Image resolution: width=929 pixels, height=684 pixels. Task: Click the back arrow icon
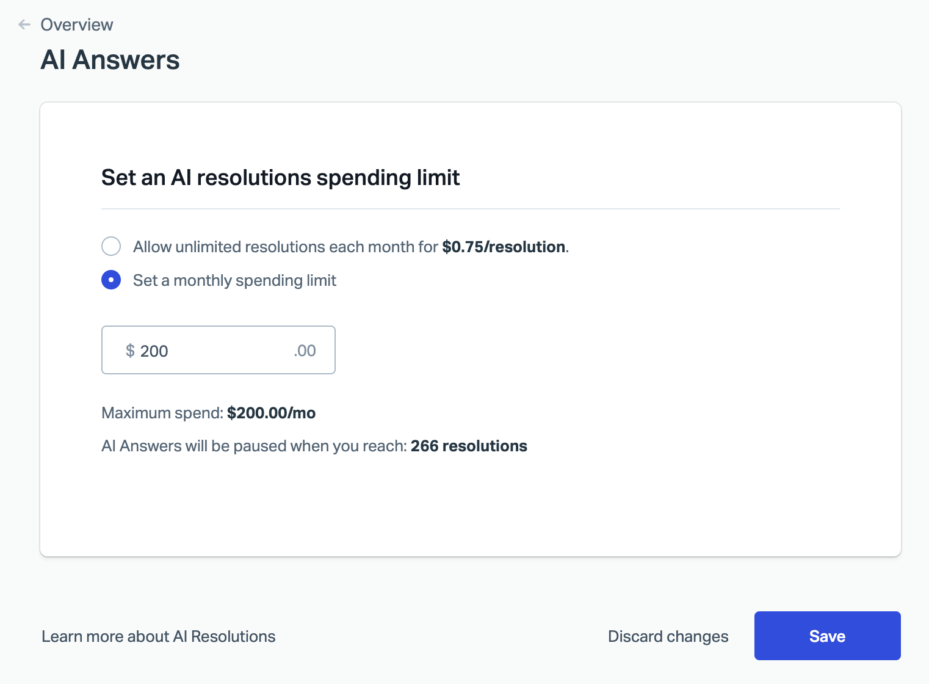click(24, 24)
